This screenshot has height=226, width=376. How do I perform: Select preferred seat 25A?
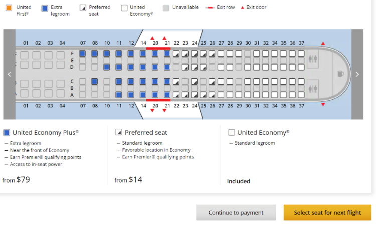pos(203,95)
